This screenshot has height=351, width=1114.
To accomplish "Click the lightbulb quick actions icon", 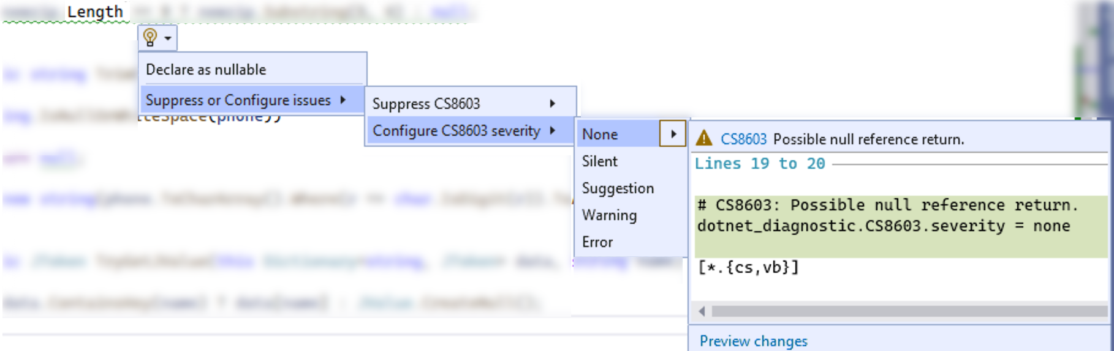I will pyautogui.click(x=150, y=38).
